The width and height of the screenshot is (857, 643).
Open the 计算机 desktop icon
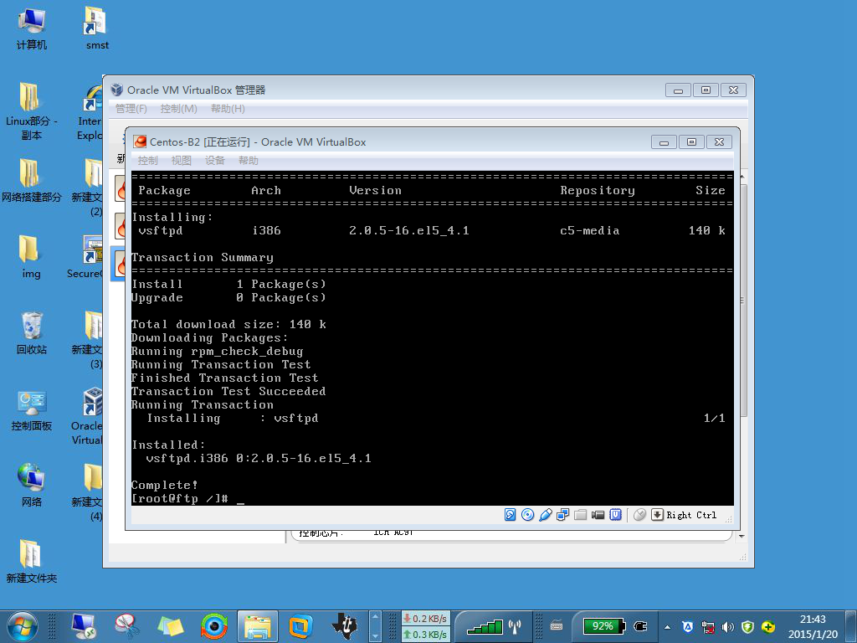click(x=31, y=28)
